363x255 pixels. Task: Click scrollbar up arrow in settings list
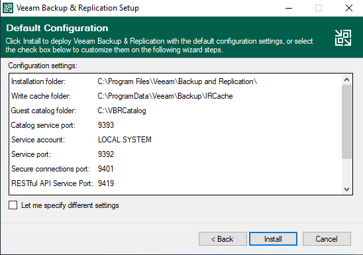346,80
